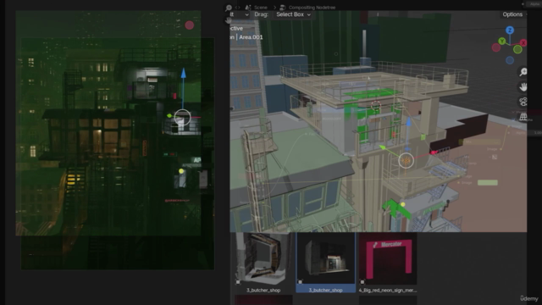Click the green Y move arrow in 3D viewport

383,147
